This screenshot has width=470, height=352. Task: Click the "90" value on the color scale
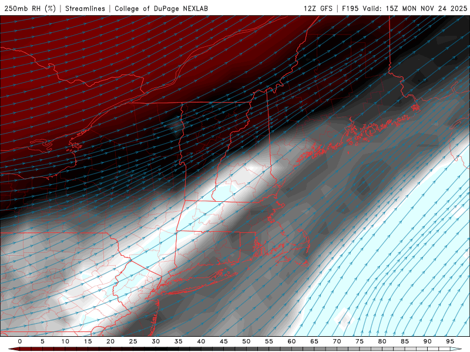pos(427,341)
